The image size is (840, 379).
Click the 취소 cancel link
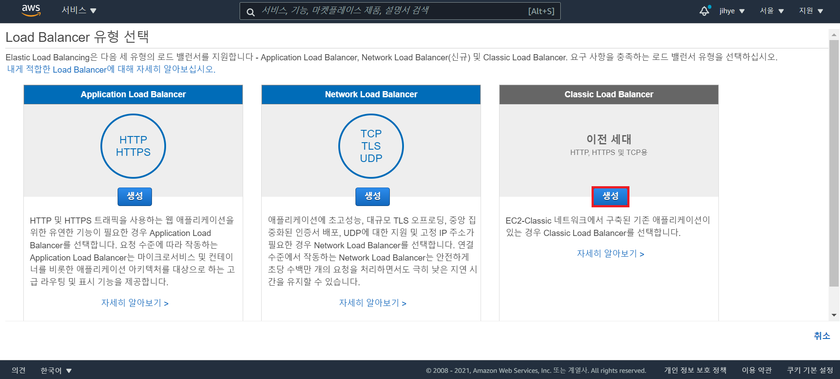822,336
